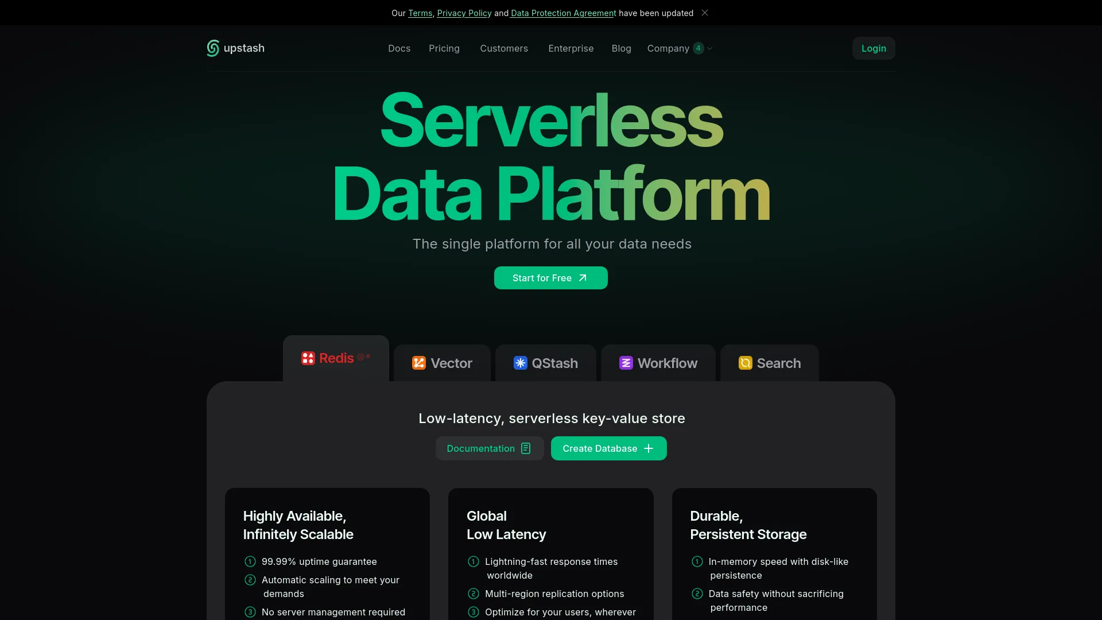The width and height of the screenshot is (1102, 620).
Task: Open the Terms link in banner
Action: [x=420, y=13]
